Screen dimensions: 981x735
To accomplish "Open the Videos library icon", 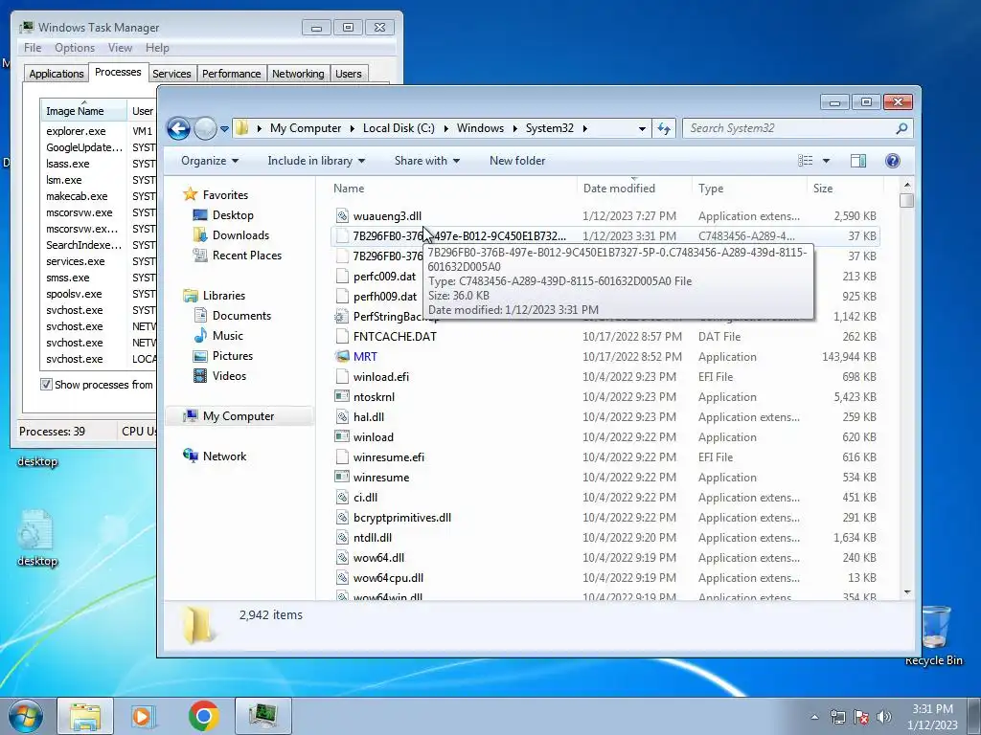I will (x=200, y=375).
